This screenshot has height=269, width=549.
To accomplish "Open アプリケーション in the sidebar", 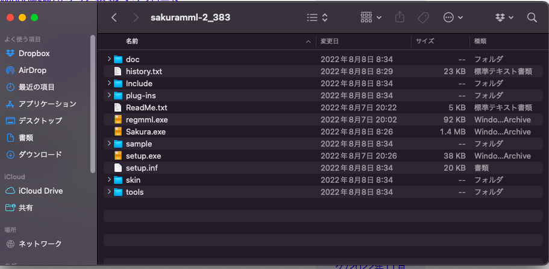I will pos(48,104).
